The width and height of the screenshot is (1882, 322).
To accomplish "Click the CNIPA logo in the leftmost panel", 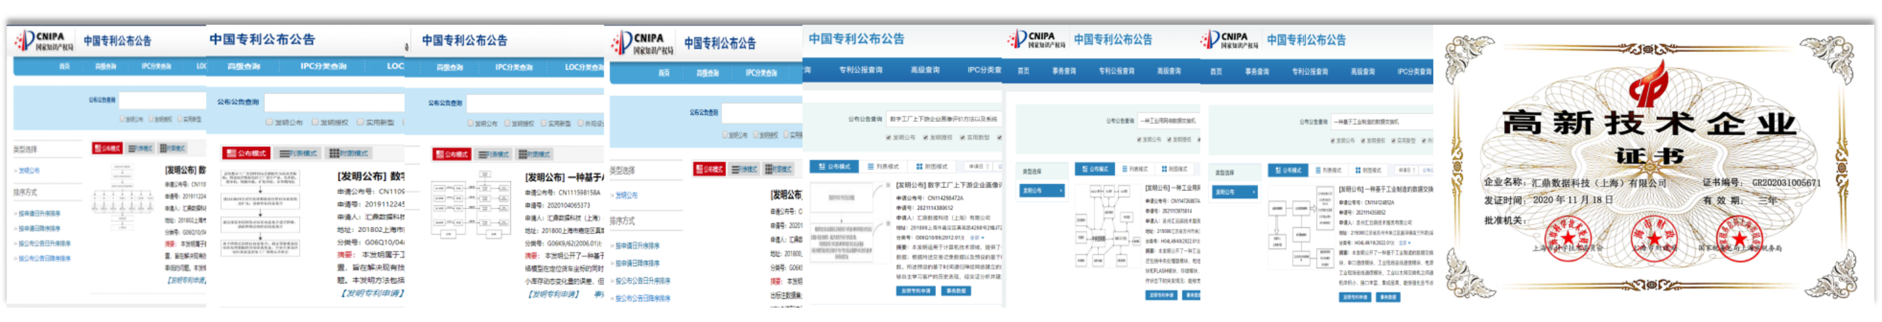I will pos(44,41).
